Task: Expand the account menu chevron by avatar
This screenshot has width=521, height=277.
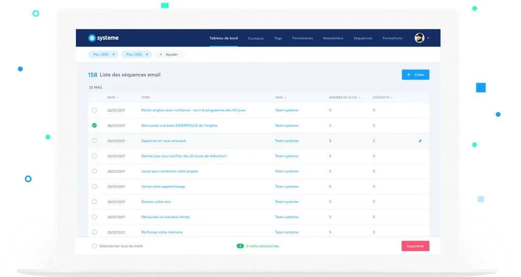Action: [428, 38]
